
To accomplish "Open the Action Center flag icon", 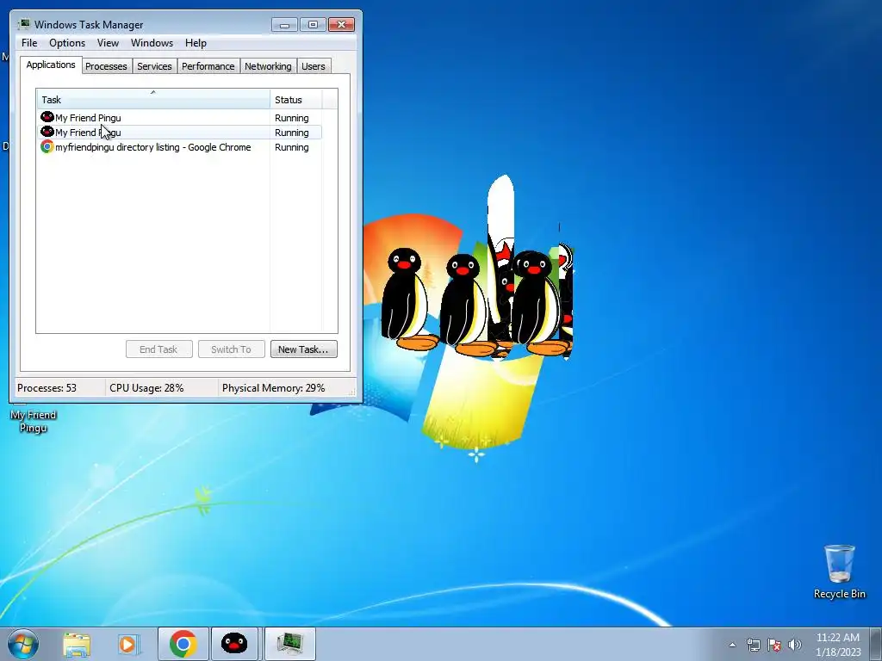I will tap(774, 645).
